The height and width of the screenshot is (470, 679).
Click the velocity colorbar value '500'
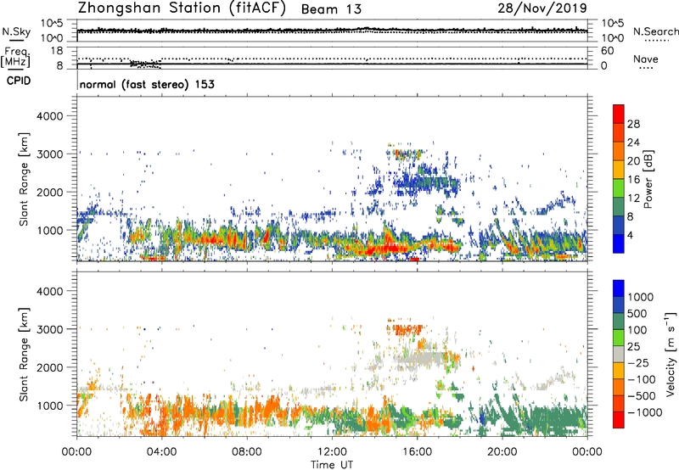tap(637, 313)
